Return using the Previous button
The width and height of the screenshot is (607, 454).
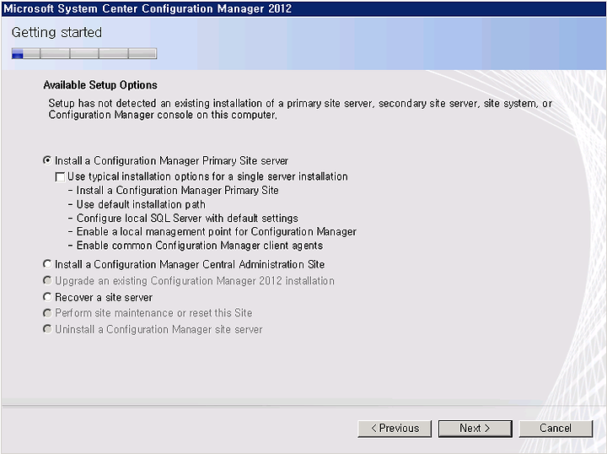395,429
